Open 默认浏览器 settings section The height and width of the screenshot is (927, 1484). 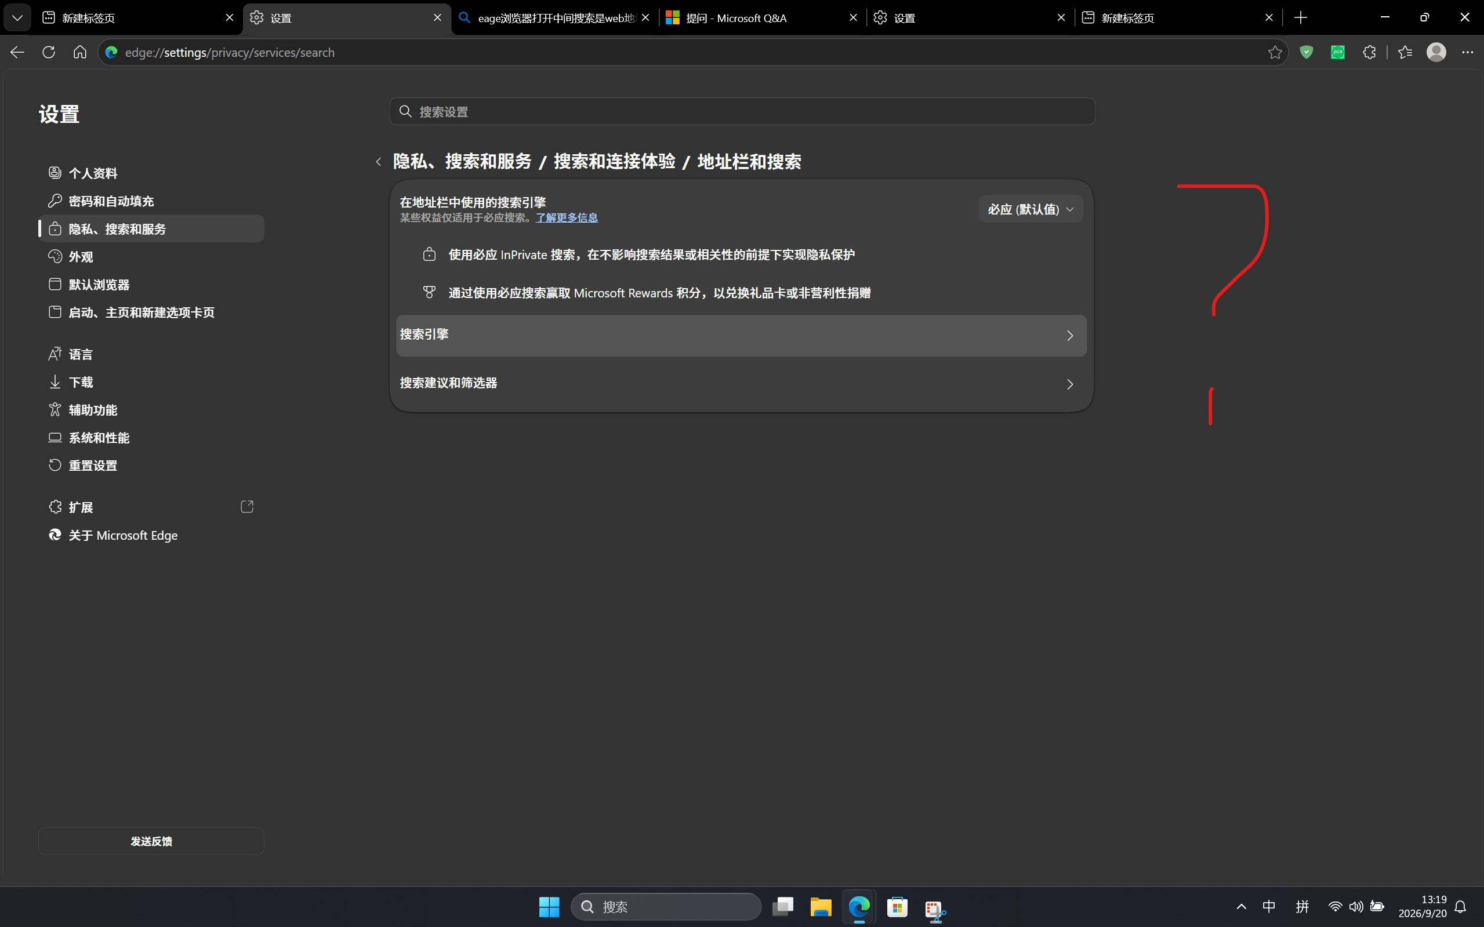(151, 285)
